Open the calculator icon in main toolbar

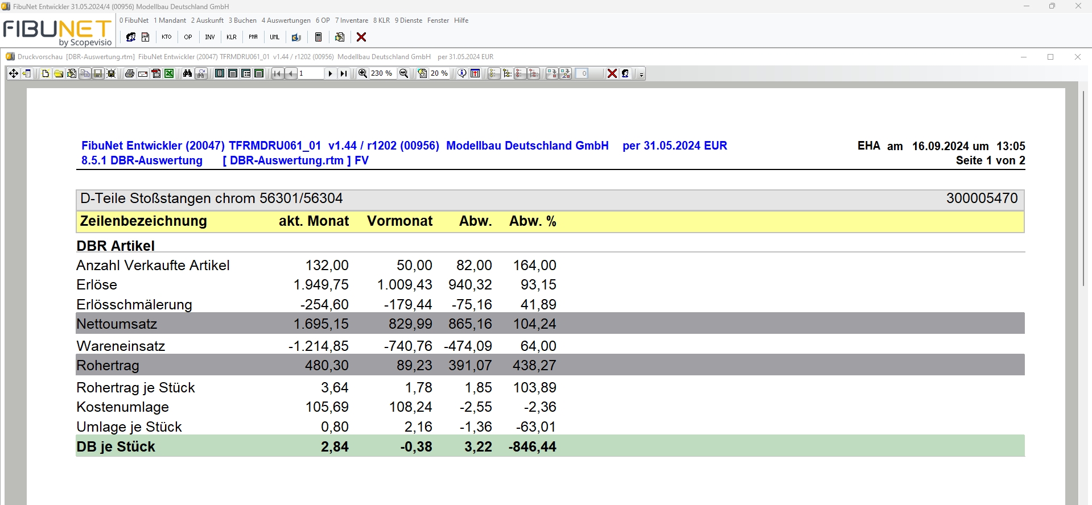[x=318, y=37]
